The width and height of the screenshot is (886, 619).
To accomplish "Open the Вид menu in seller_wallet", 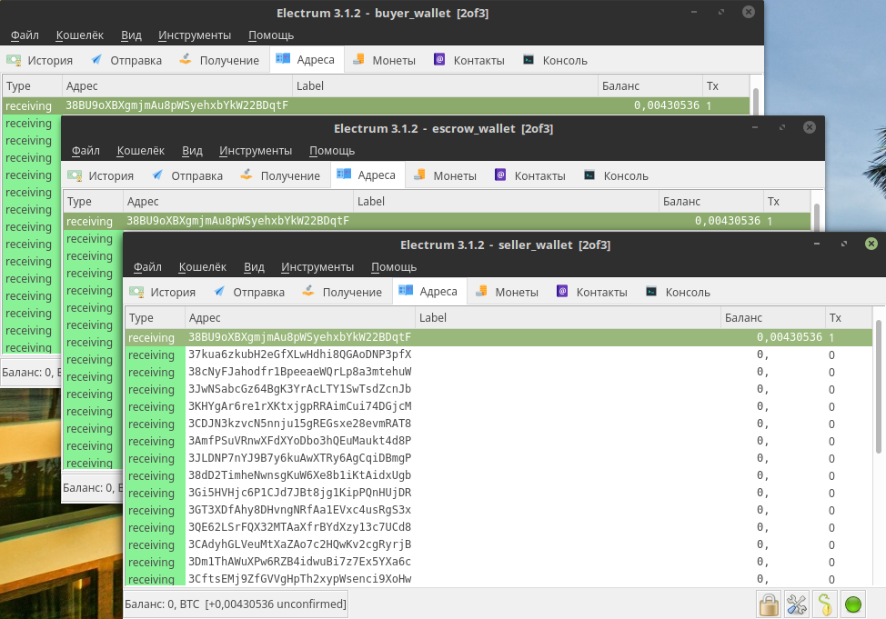I will coord(255,267).
